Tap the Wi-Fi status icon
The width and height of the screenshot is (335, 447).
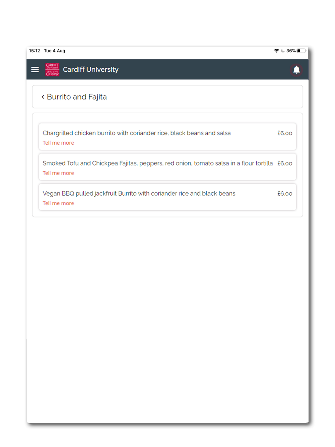click(x=277, y=51)
